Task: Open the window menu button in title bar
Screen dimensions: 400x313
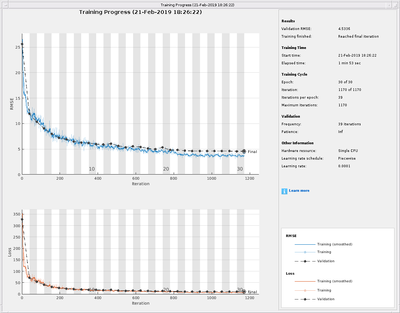Action: (x=5, y=5)
